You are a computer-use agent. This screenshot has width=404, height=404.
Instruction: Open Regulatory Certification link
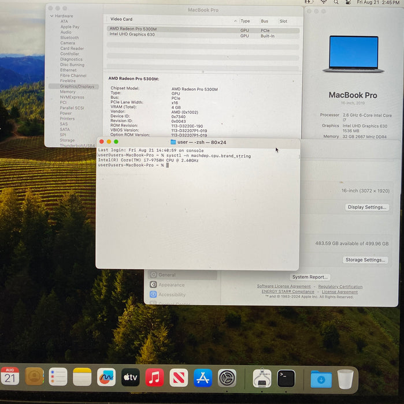[x=340, y=286]
